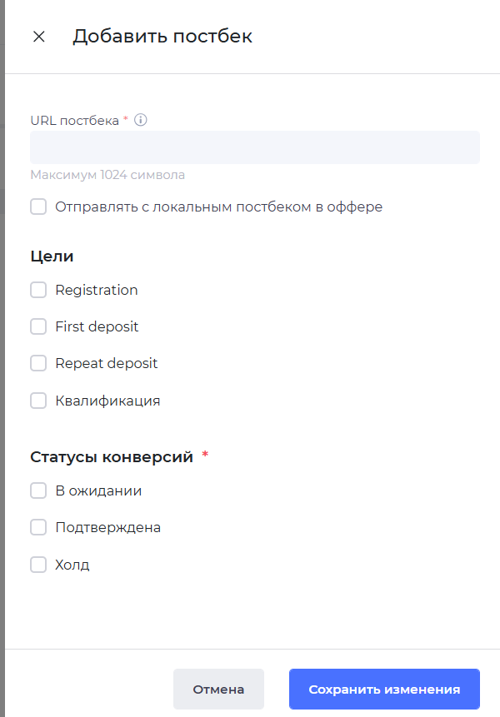Image resolution: width=500 pixels, height=717 pixels.
Task: Check the Подтверждена status checkbox
Action: coord(38,527)
